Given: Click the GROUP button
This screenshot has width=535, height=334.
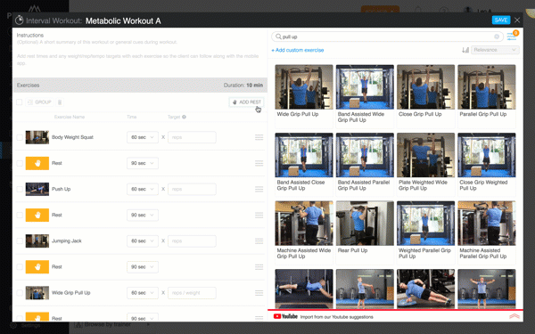Looking at the screenshot, I should coord(39,102).
